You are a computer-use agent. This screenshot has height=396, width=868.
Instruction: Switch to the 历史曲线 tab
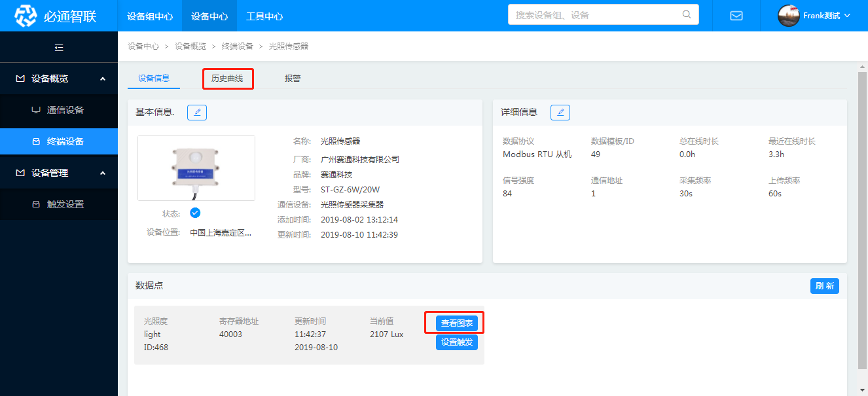point(226,79)
